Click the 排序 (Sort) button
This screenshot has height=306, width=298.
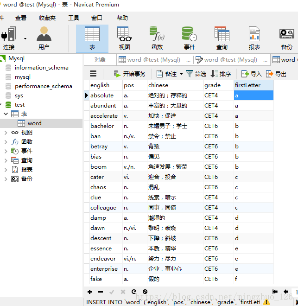[x=221, y=74]
